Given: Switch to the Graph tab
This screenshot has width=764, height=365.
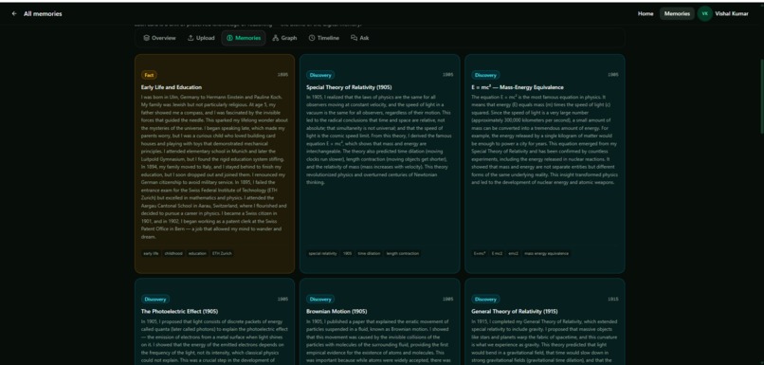Looking at the screenshot, I should tap(284, 38).
